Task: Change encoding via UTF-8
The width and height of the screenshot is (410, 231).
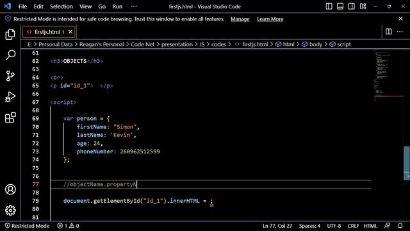Action: pyautogui.click(x=334, y=225)
